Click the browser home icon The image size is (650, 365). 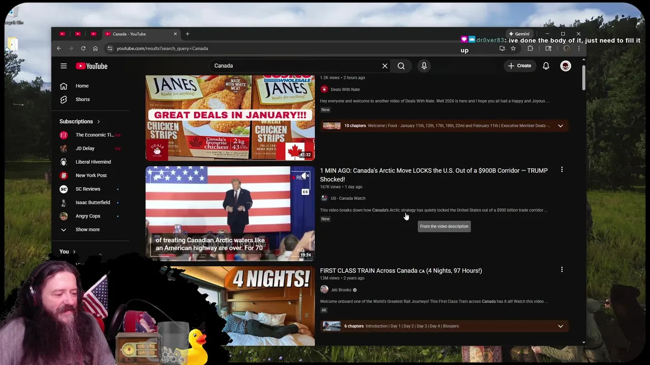(x=95, y=48)
